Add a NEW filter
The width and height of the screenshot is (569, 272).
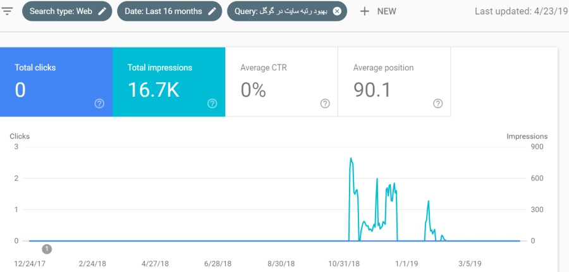pos(378,11)
